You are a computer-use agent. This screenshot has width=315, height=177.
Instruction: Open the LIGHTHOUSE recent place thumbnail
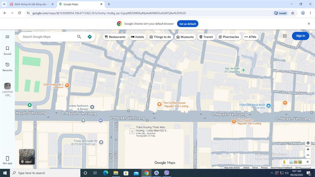click(7, 86)
